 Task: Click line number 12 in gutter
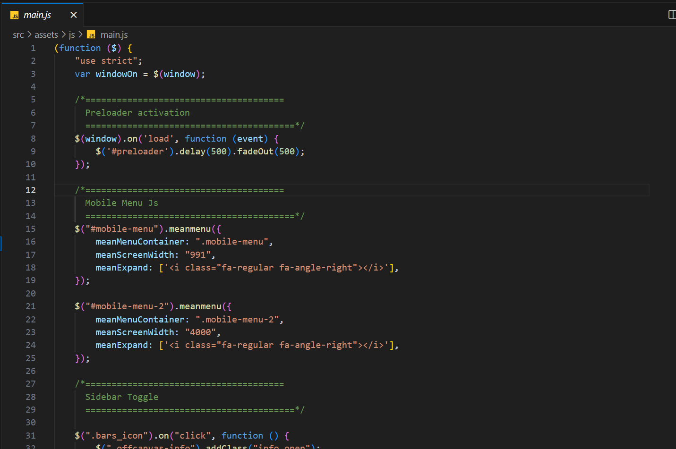click(x=30, y=190)
